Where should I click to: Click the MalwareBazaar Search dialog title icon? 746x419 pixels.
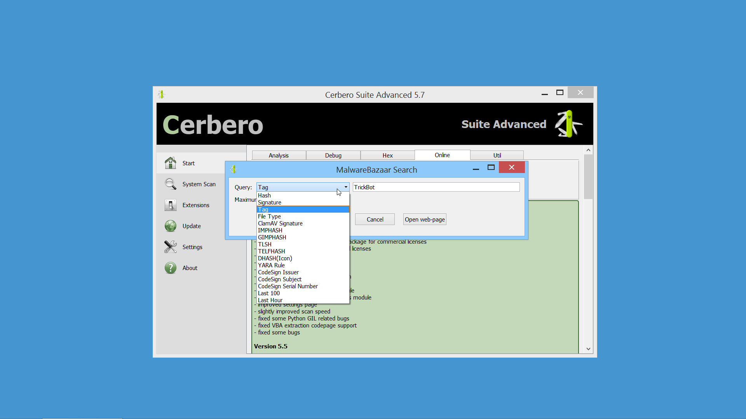coord(233,169)
